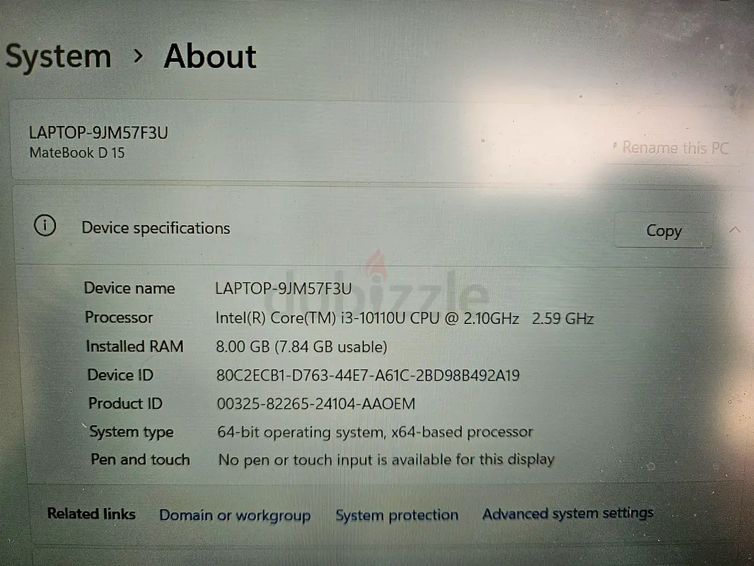Click the Installed RAM label
The height and width of the screenshot is (566, 754).
click(x=134, y=346)
